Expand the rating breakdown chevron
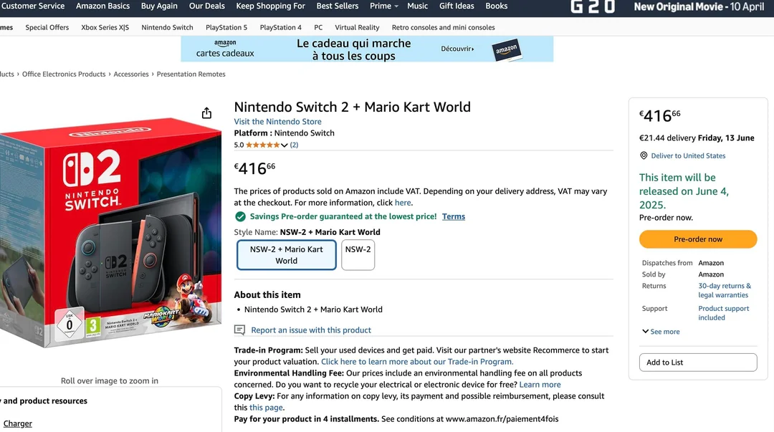The width and height of the screenshot is (774, 432). point(285,145)
